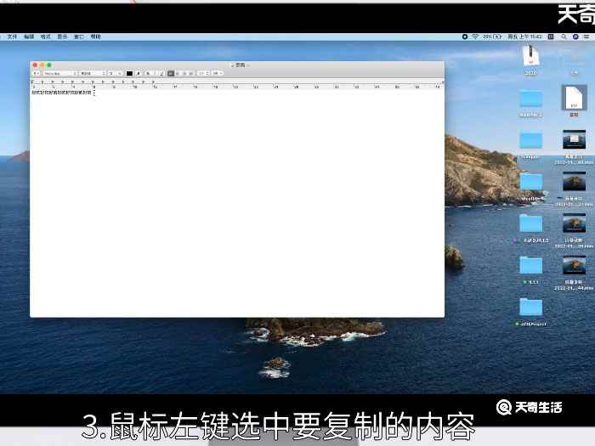Click inside the line of text in the document
The image size is (595, 446).
click(x=61, y=92)
